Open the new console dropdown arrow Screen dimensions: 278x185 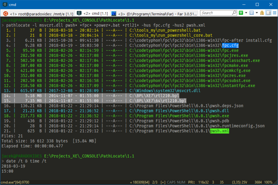coord(246,13)
